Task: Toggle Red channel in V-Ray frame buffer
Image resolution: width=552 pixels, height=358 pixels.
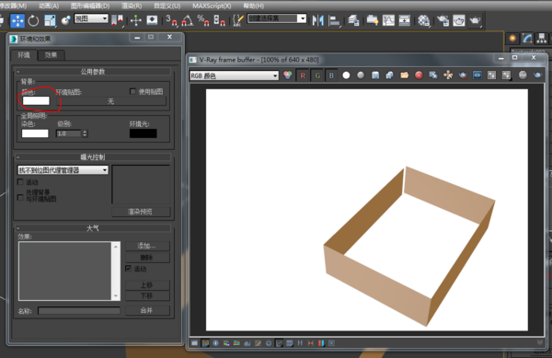Action: pos(303,75)
